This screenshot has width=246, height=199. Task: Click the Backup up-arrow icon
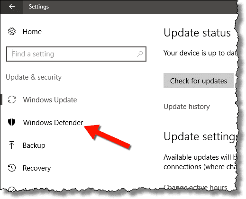point(11,145)
